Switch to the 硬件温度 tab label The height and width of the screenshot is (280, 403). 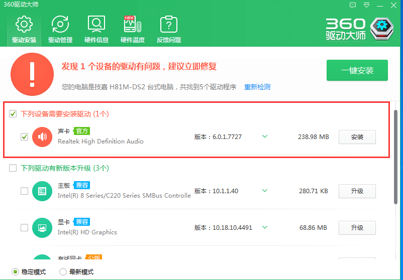pyautogui.click(x=133, y=40)
